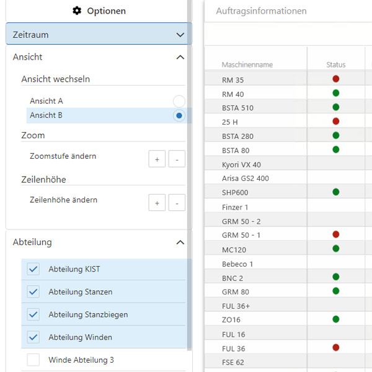Open the Auftragsinformationen tab
372x372 pixels.
pyautogui.click(x=261, y=11)
